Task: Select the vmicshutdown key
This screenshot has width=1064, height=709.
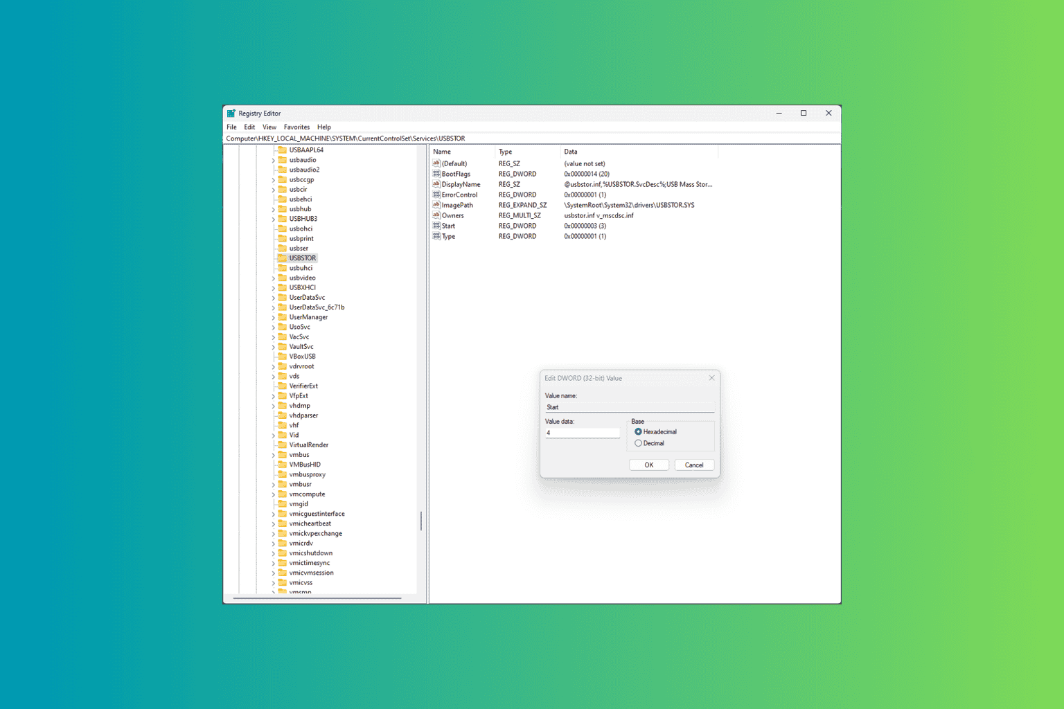Action: [310, 553]
